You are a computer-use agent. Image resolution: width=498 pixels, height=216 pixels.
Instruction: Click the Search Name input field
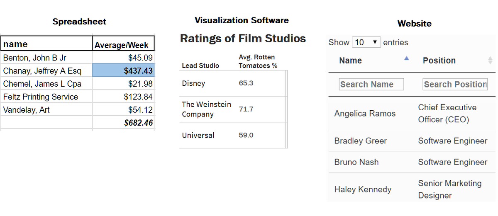(371, 85)
